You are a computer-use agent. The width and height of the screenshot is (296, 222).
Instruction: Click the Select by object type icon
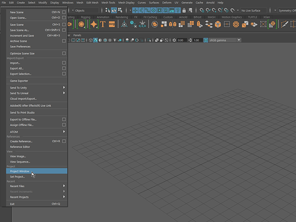pyautogui.click(x=114, y=10)
